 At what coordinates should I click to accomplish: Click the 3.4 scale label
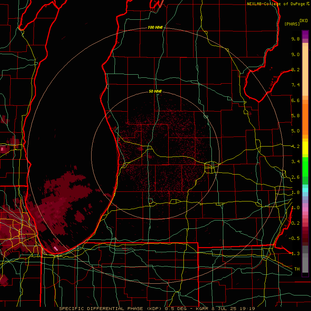point(295,162)
